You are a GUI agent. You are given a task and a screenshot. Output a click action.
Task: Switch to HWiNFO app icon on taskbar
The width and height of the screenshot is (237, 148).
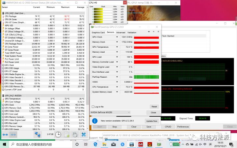tap(131, 144)
